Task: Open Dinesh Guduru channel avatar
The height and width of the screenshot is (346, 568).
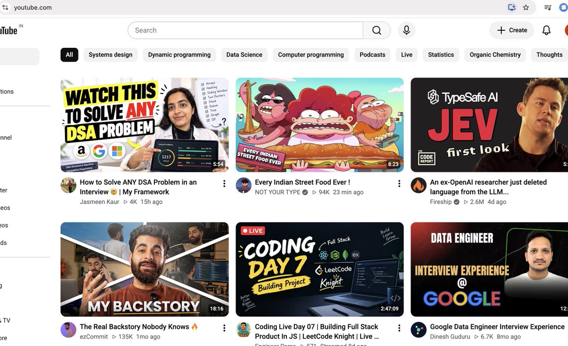Action: 418,330
